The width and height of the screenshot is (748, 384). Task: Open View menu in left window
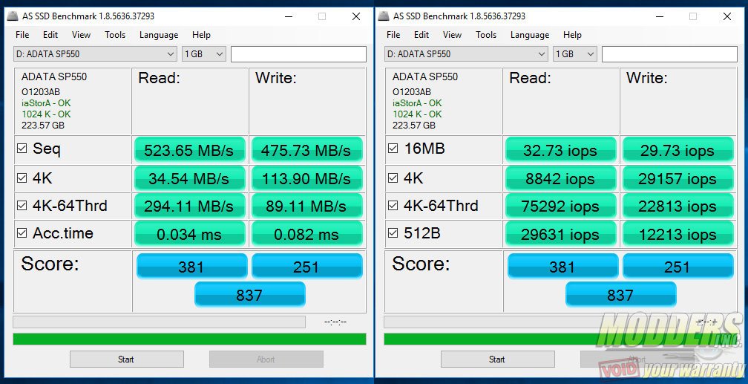(x=81, y=35)
